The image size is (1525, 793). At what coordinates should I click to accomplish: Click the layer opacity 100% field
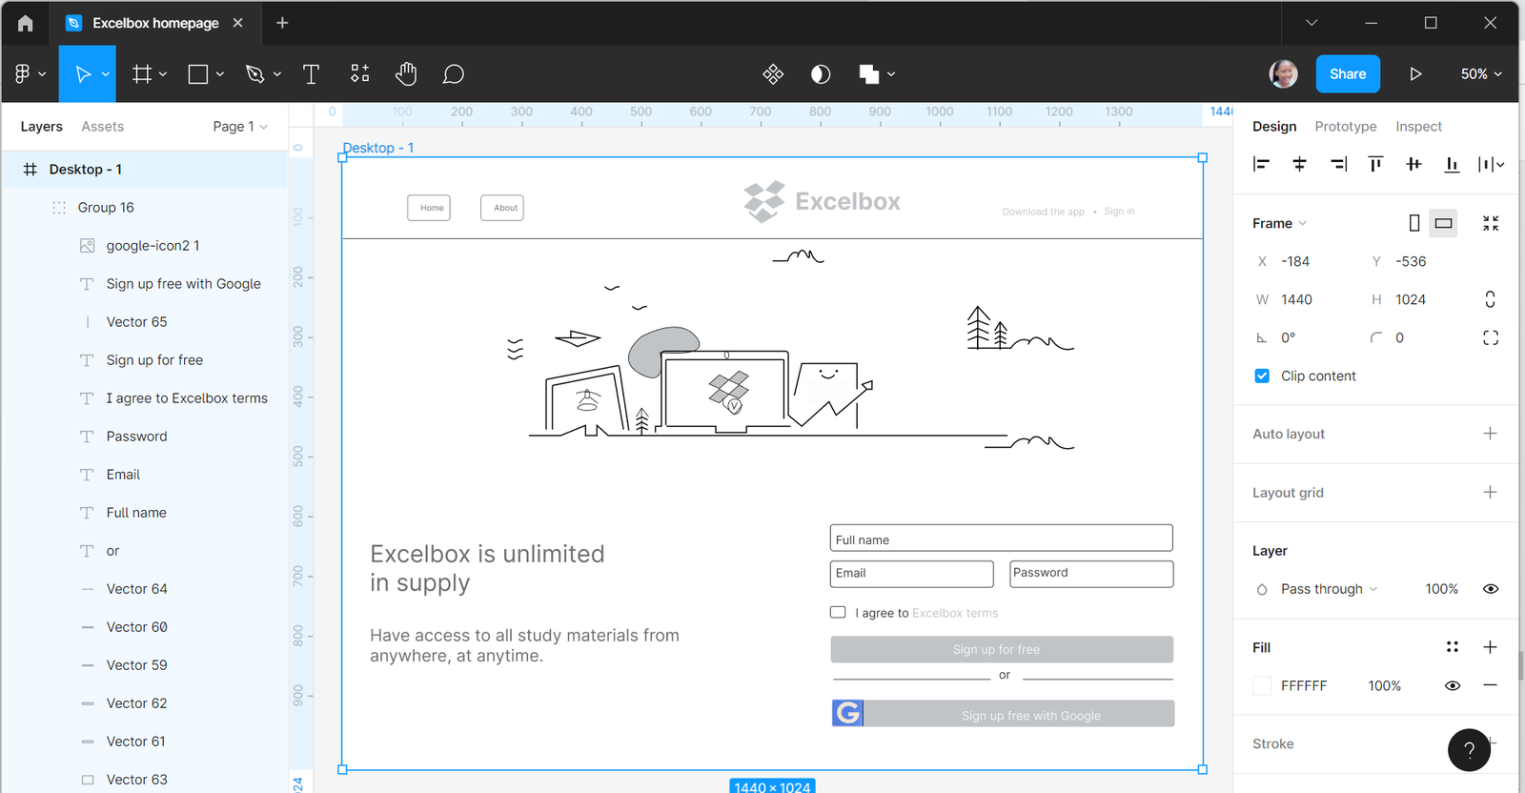coord(1441,589)
